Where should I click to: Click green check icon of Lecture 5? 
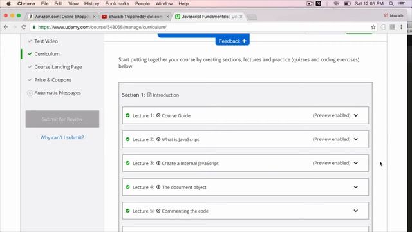pos(127,211)
